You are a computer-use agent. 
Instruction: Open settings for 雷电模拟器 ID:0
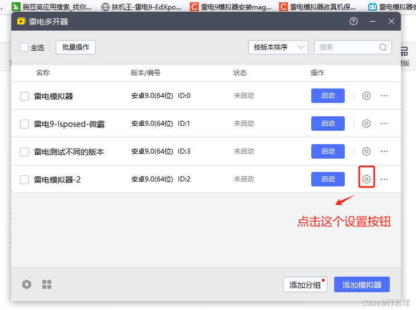pyautogui.click(x=366, y=96)
